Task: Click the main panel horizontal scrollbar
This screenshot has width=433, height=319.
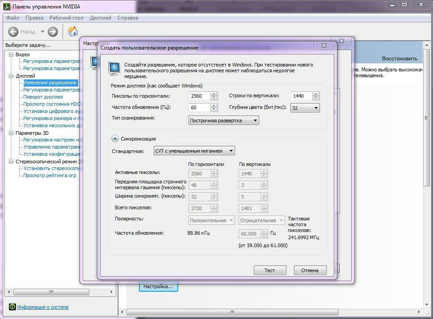Action: [x=232, y=312]
